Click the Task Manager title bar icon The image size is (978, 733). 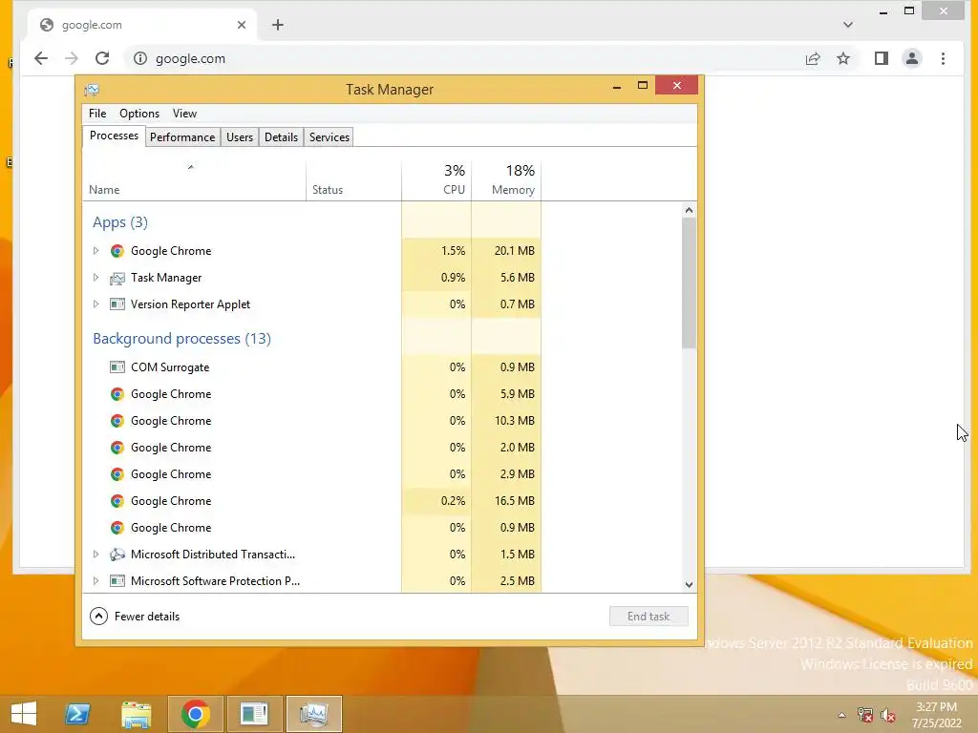coord(92,90)
